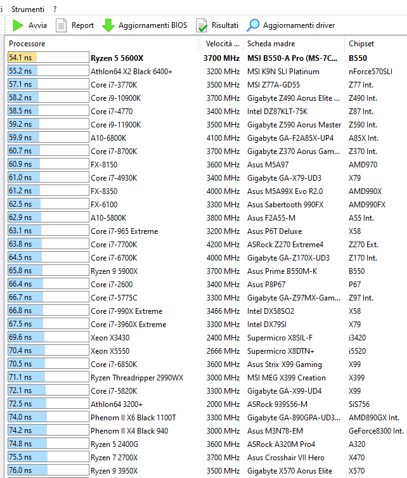Sort by the Chipset column header
407x478 pixels.
point(376,44)
